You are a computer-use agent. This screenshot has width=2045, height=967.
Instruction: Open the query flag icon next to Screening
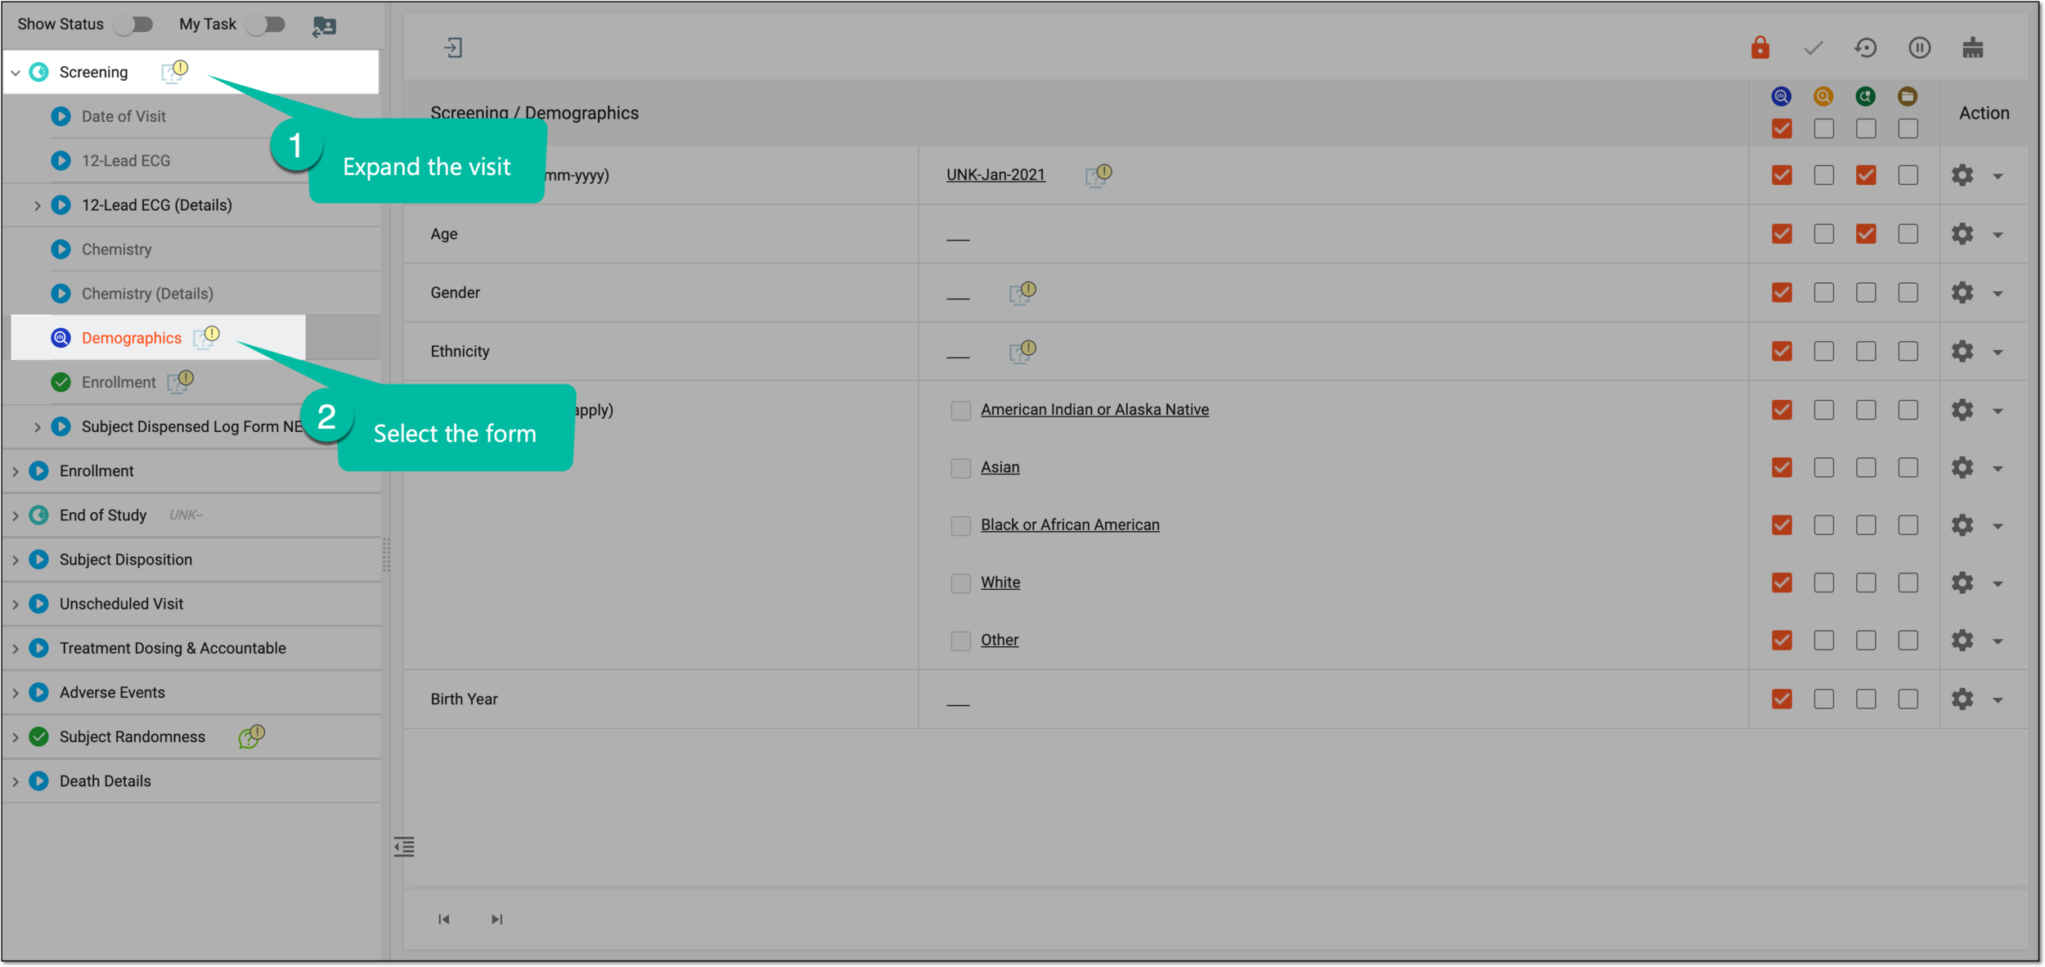175,71
